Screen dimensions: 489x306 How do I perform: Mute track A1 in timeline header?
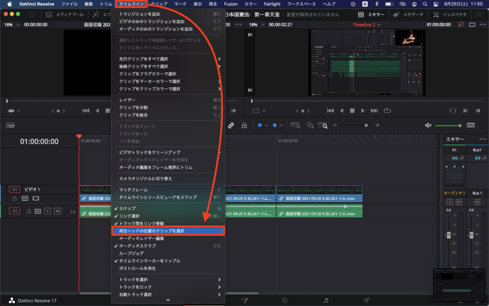(57, 212)
